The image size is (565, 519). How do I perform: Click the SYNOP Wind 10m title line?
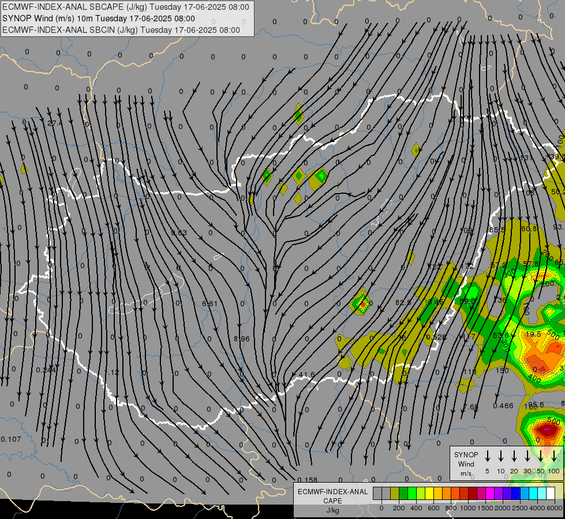[99, 18]
